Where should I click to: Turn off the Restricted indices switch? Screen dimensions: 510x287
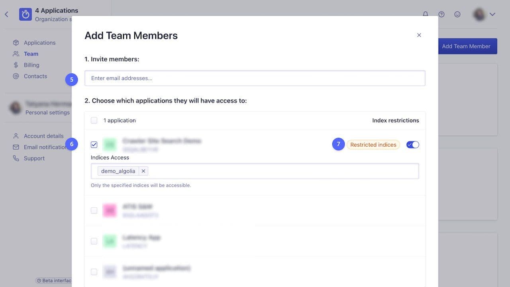(x=413, y=145)
